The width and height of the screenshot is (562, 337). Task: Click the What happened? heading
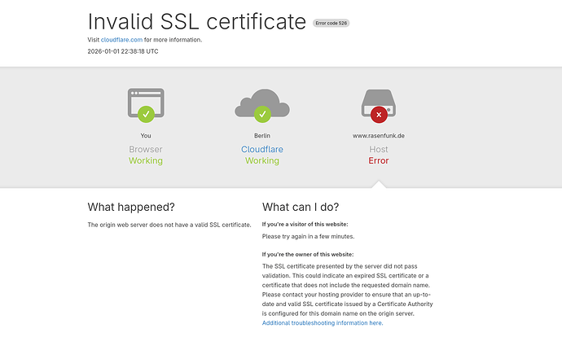131,207
